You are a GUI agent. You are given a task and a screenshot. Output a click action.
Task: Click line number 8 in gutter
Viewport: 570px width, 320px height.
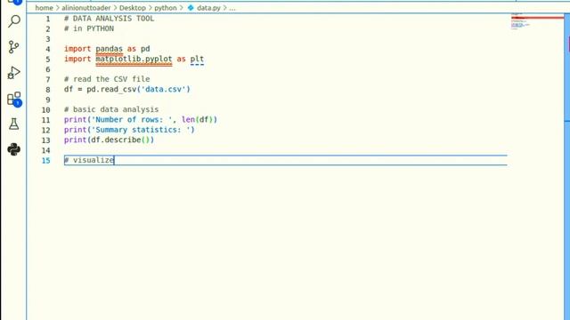coord(48,89)
